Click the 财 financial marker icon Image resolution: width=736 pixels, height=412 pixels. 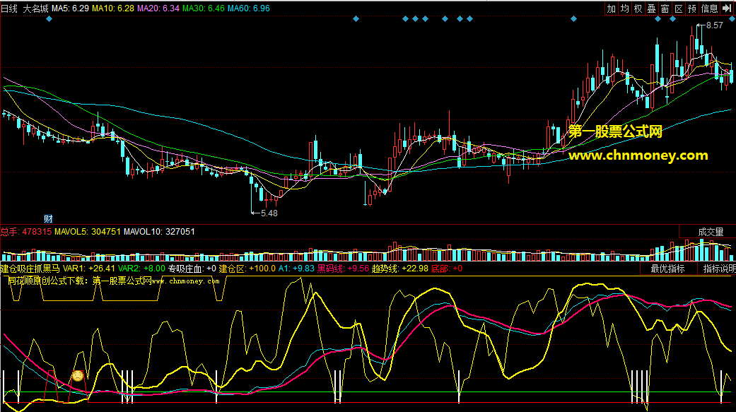(48, 218)
